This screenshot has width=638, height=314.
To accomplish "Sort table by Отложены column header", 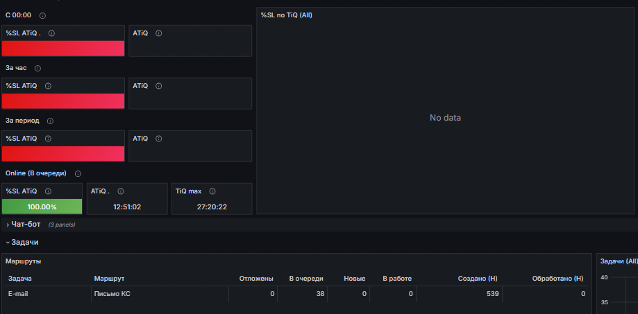I will click(256, 279).
